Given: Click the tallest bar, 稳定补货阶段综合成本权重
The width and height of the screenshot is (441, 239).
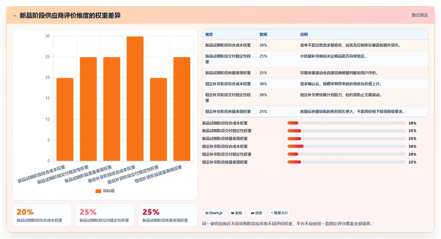Looking at the screenshot, I should [x=135, y=99].
